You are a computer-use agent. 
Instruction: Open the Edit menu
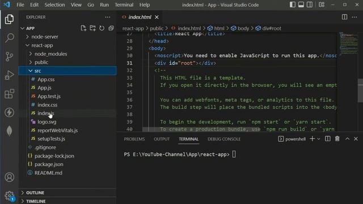(x=34, y=5)
